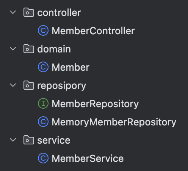Click the MemberController class icon
This screenshot has width=188, height=171.
[x=43, y=30]
